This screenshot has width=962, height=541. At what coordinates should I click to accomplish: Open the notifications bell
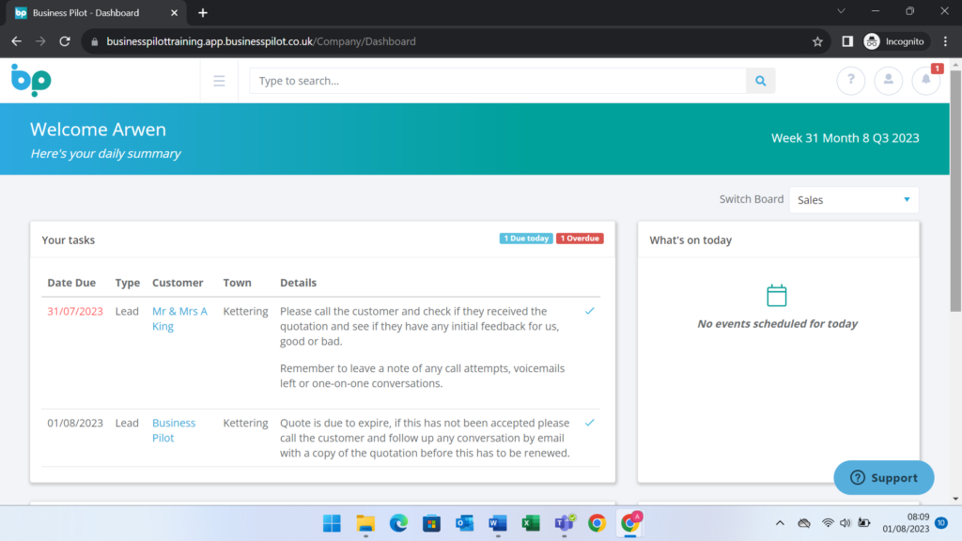[925, 81]
